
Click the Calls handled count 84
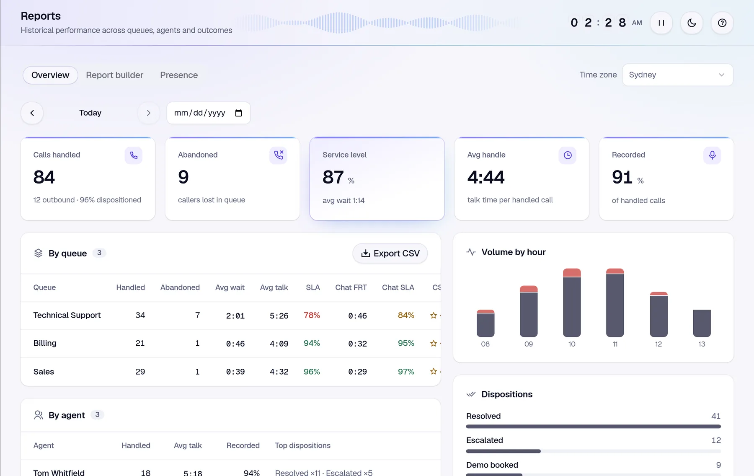44,177
